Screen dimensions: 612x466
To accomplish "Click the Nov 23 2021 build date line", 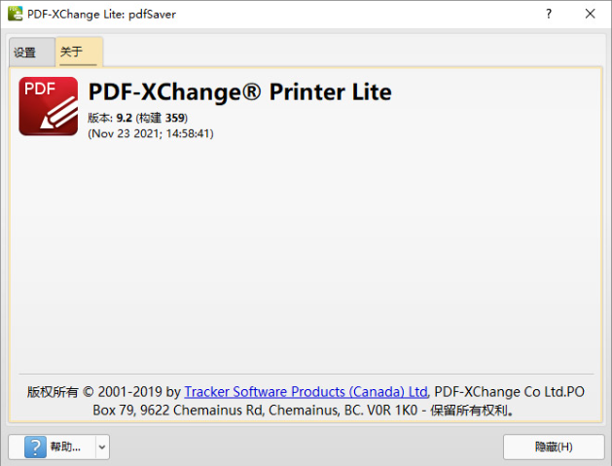I will point(150,133).
